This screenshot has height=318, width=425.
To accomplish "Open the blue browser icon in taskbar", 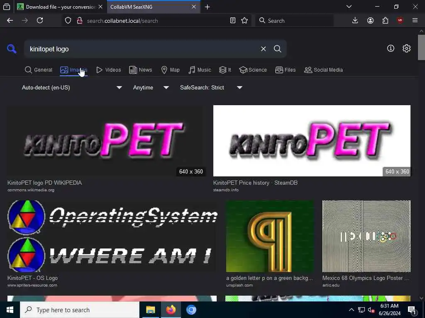I will 191,310.
